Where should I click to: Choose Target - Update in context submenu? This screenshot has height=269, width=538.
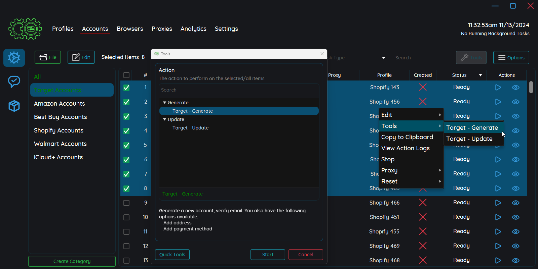point(469,139)
